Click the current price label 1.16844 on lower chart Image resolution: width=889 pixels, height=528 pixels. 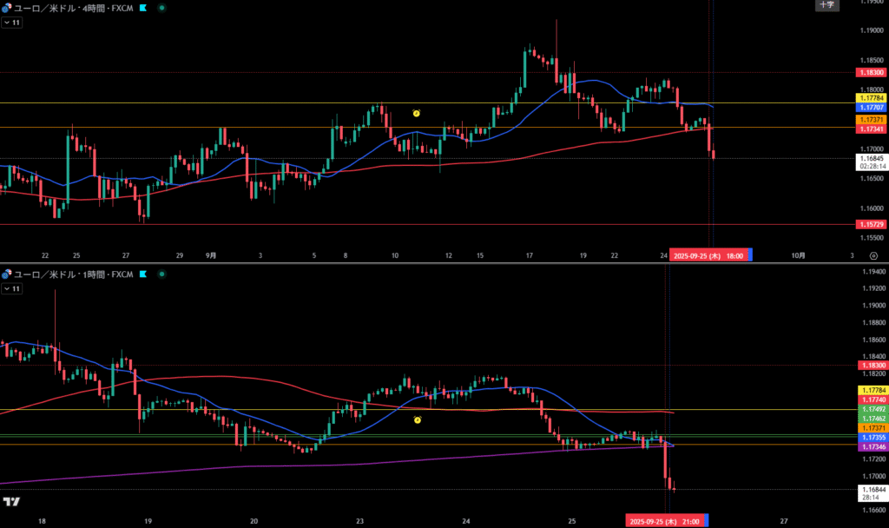point(872,490)
